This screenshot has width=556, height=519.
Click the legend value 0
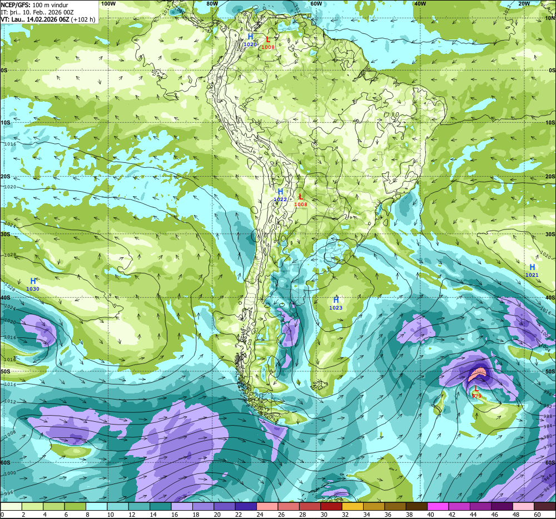(2, 515)
